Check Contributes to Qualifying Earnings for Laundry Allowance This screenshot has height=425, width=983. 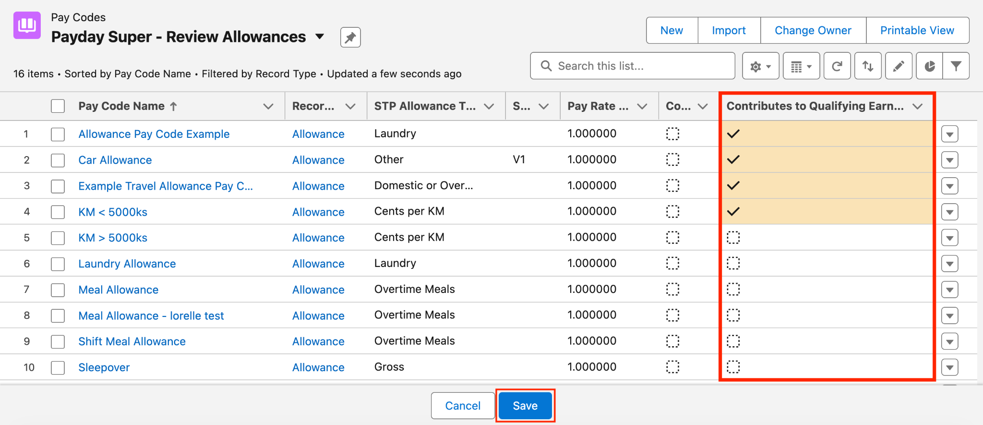[733, 263]
